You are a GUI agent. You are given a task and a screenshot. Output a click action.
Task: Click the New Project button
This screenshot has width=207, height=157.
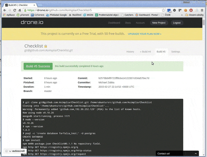pos(159,23)
